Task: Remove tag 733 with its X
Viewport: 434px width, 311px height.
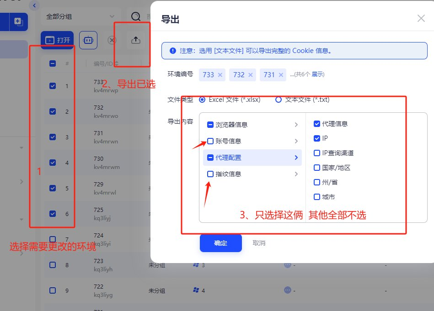Action: click(220, 75)
